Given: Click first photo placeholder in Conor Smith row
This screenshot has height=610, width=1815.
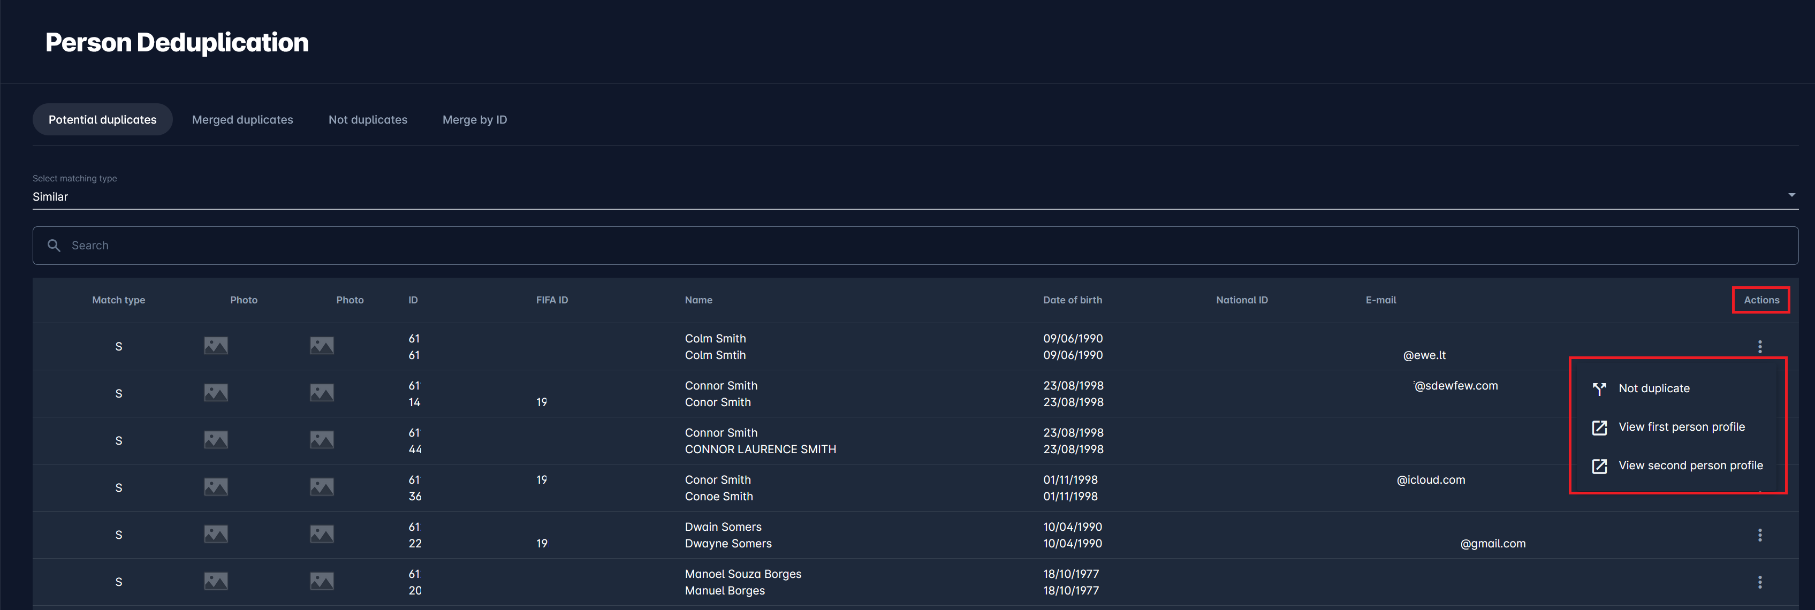Looking at the screenshot, I should pyautogui.click(x=216, y=487).
